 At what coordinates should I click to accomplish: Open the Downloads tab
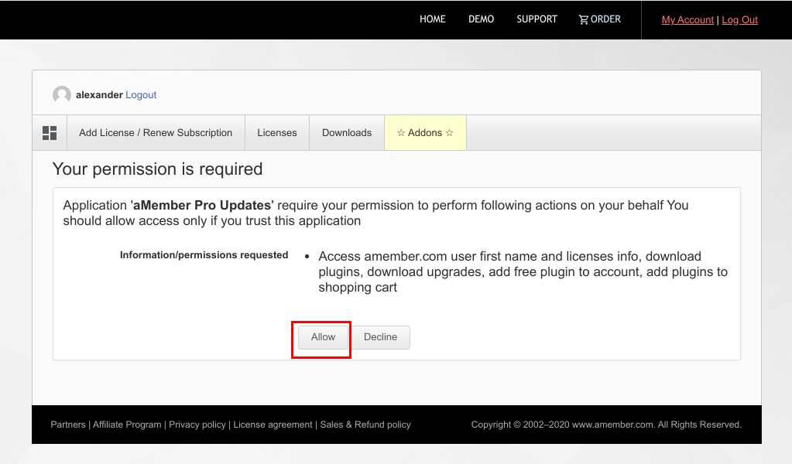tap(347, 133)
